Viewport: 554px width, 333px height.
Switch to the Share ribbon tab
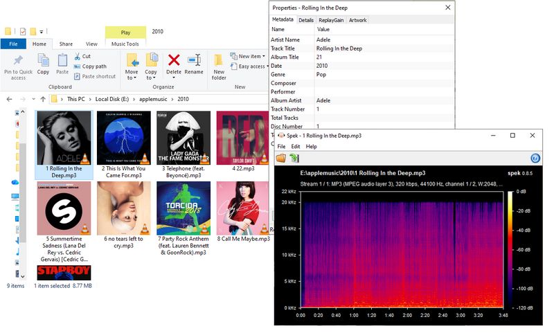(x=66, y=44)
